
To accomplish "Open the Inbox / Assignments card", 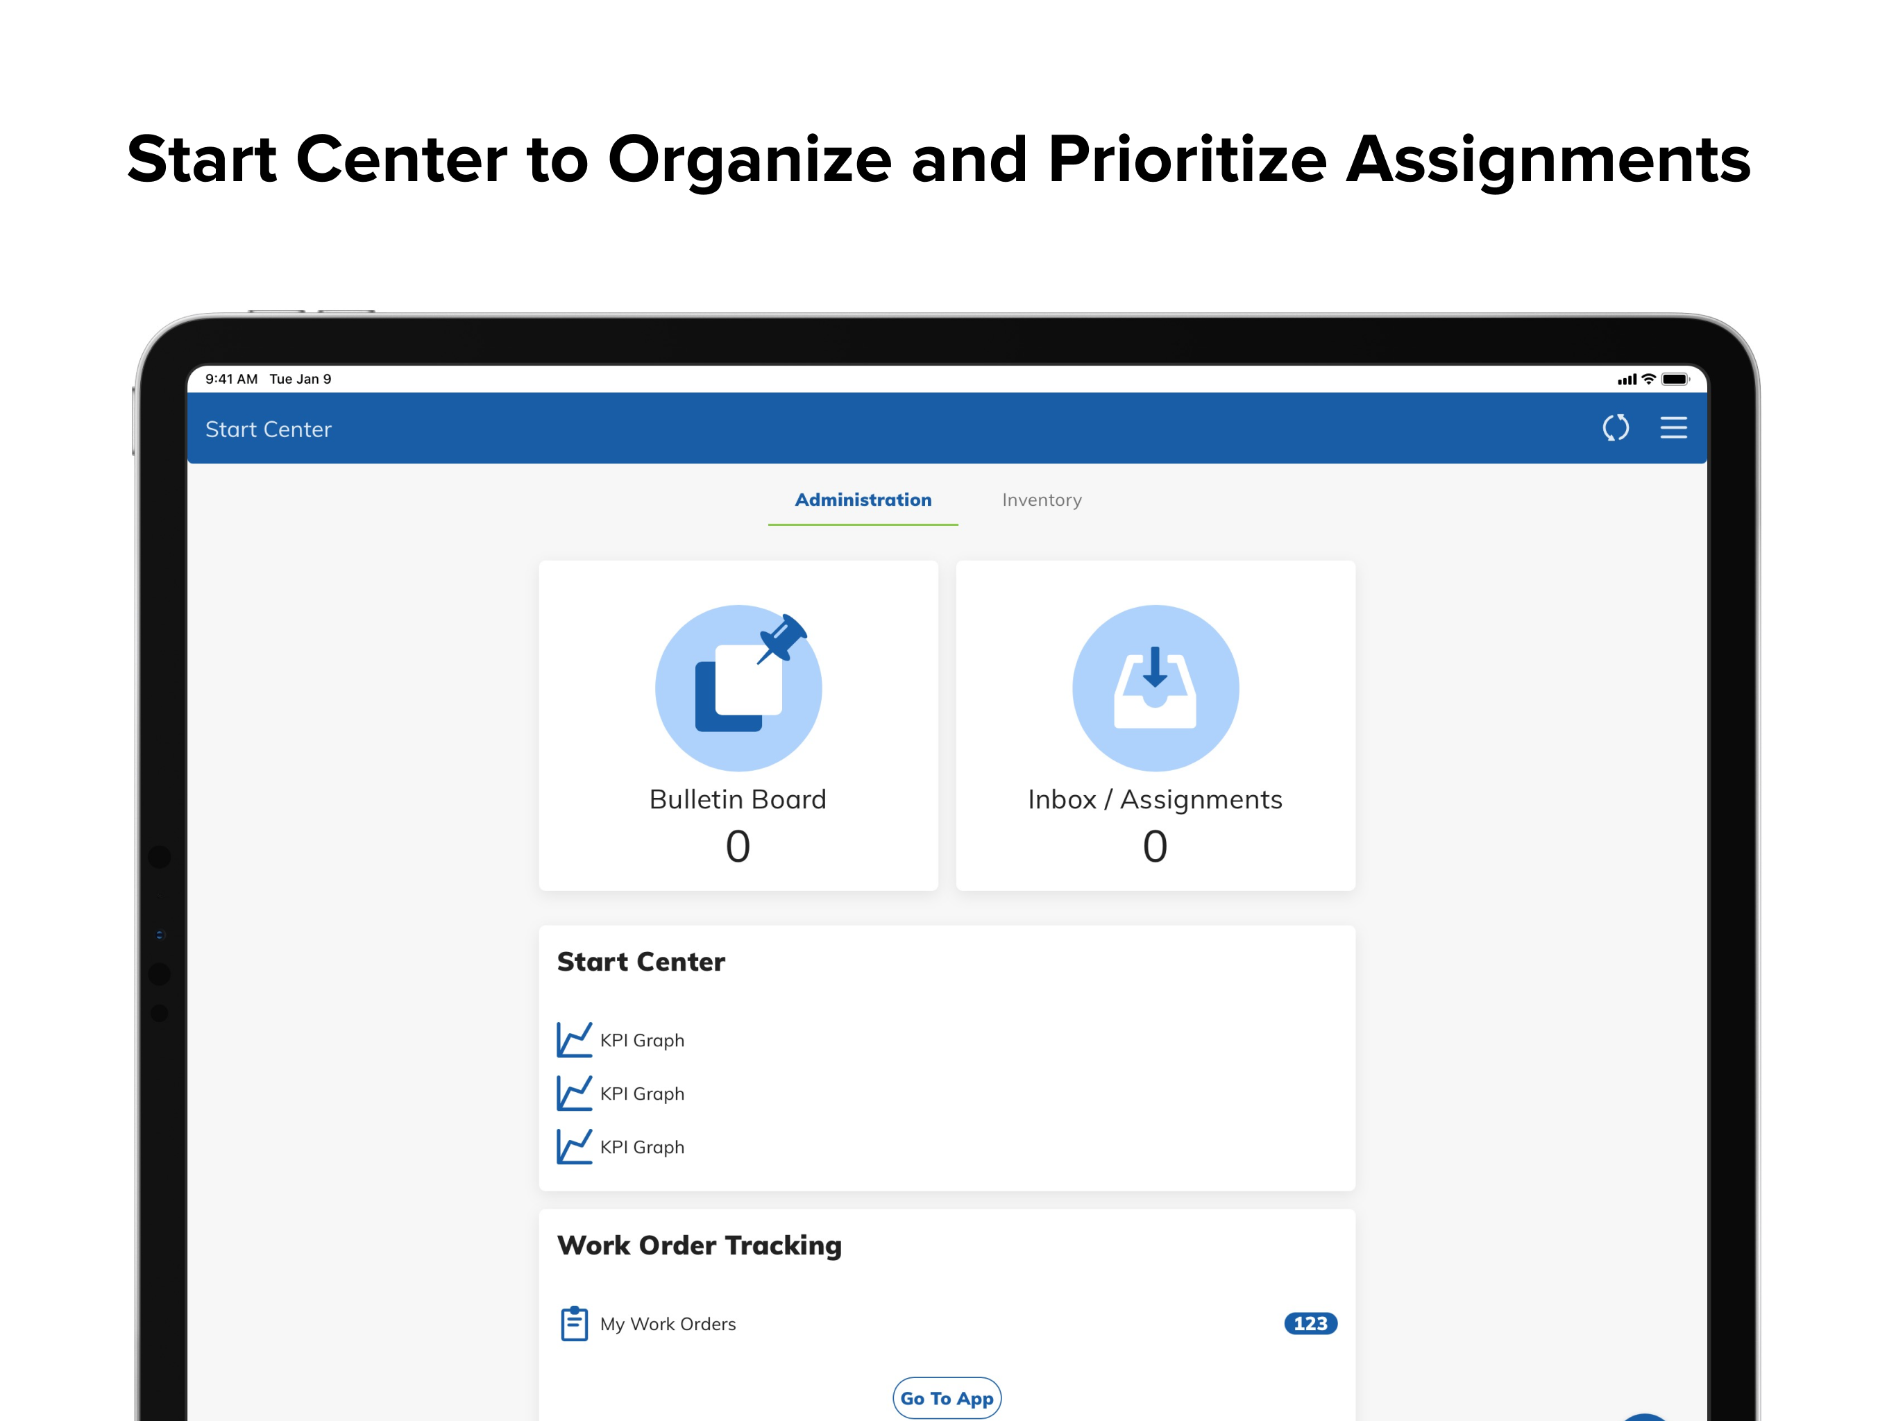I will (1156, 724).
